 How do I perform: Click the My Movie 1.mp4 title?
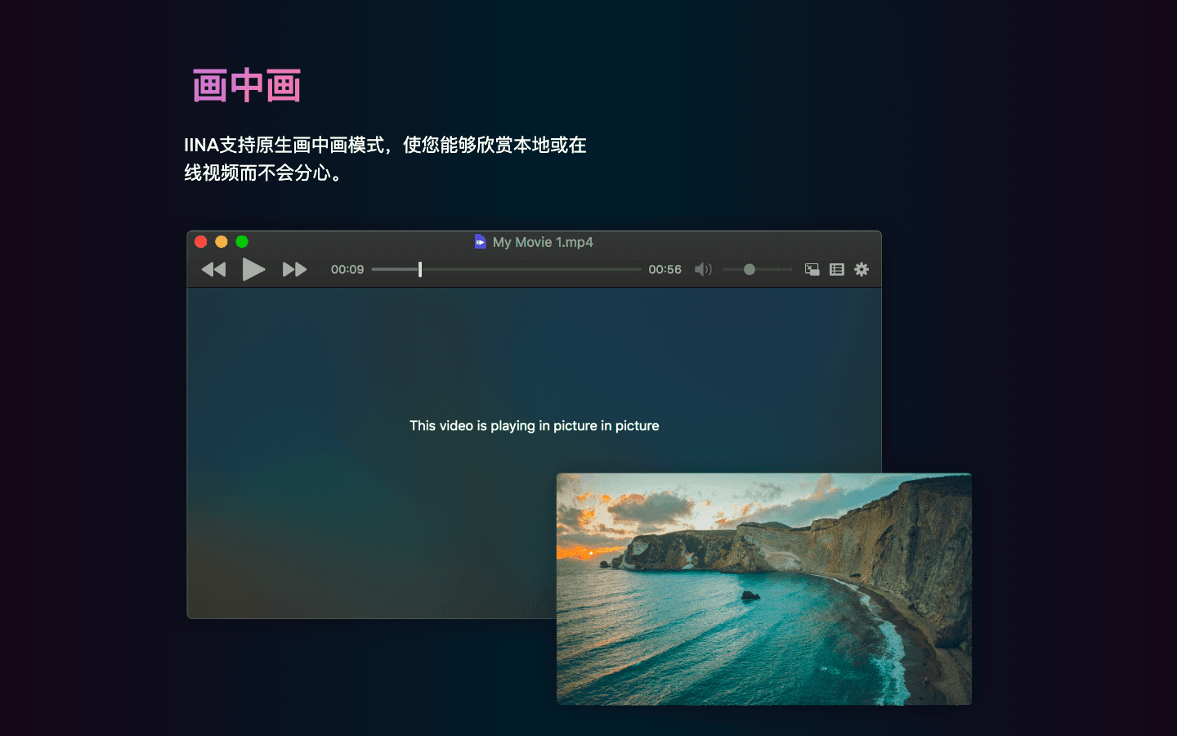click(x=543, y=242)
